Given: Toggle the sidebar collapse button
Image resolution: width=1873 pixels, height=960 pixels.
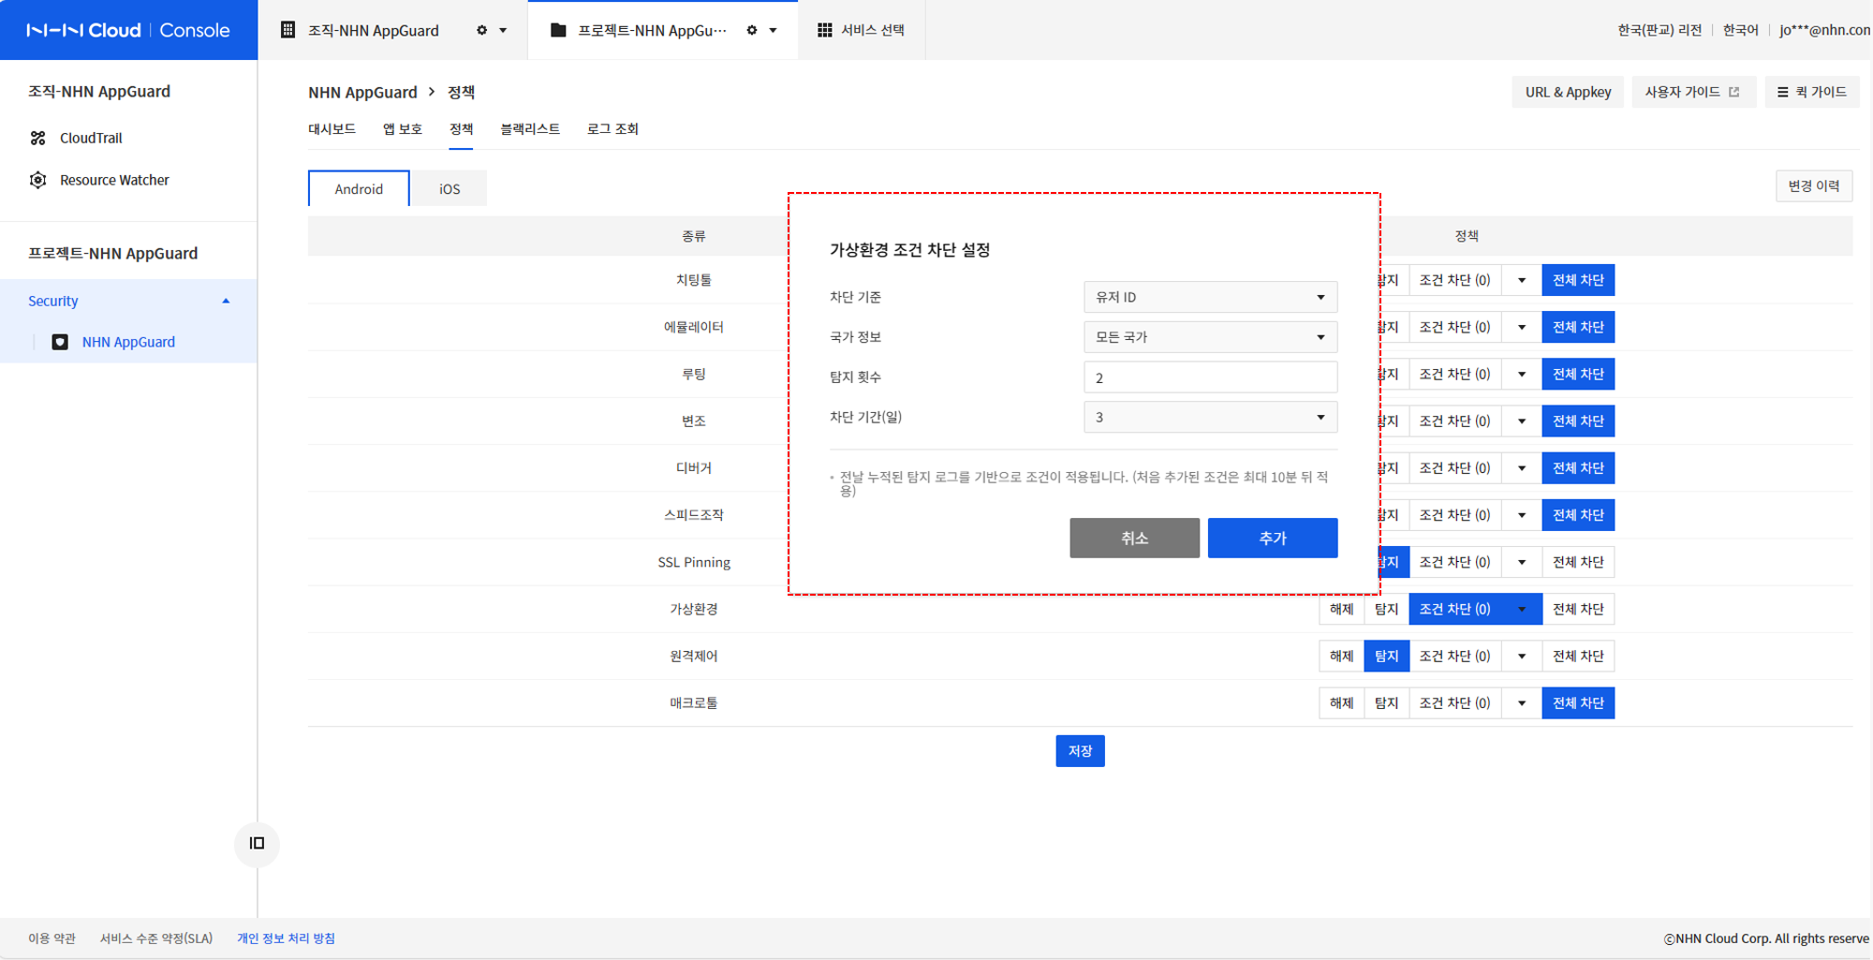Looking at the screenshot, I should click(x=257, y=843).
